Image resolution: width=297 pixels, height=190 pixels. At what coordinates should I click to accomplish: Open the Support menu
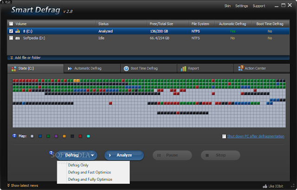(259, 6)
